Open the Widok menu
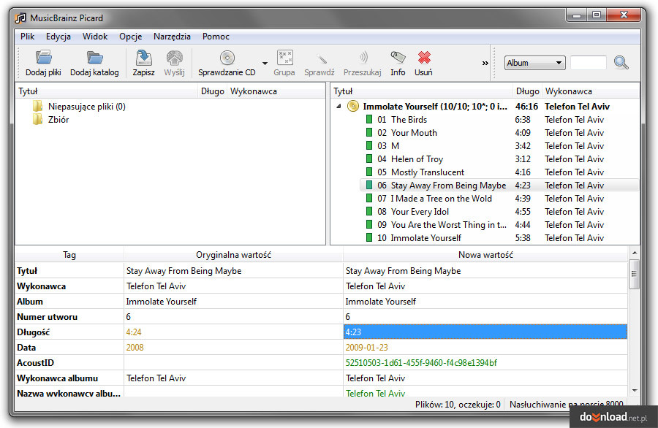658x428 pixels. point(95,37)
